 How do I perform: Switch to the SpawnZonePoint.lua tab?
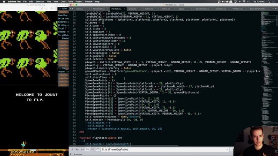coord(258,9)
